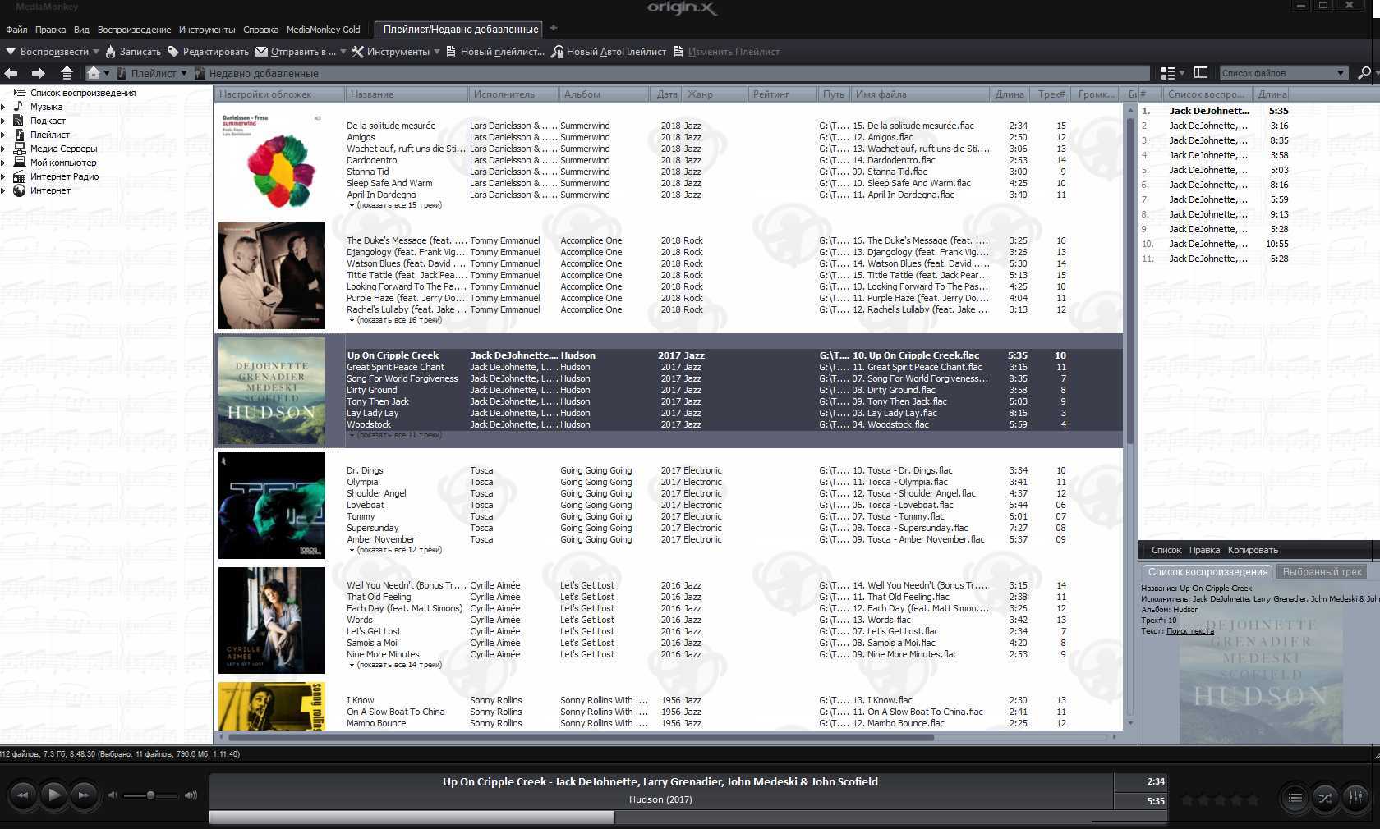
Task: Select Медиа Серверы tree node
Action: tap(63, 149)
